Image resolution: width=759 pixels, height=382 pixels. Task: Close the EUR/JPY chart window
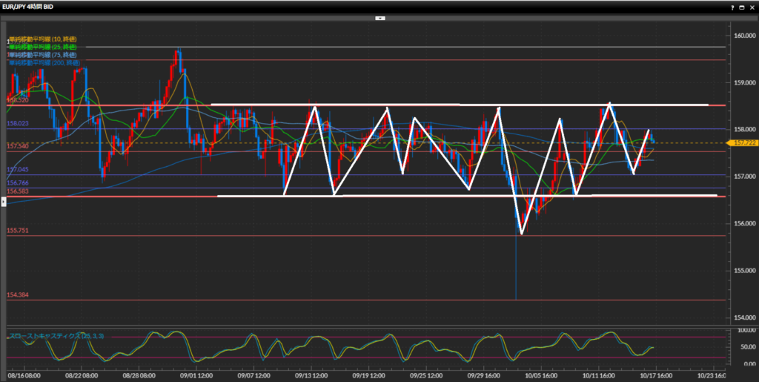click(752, 7)
